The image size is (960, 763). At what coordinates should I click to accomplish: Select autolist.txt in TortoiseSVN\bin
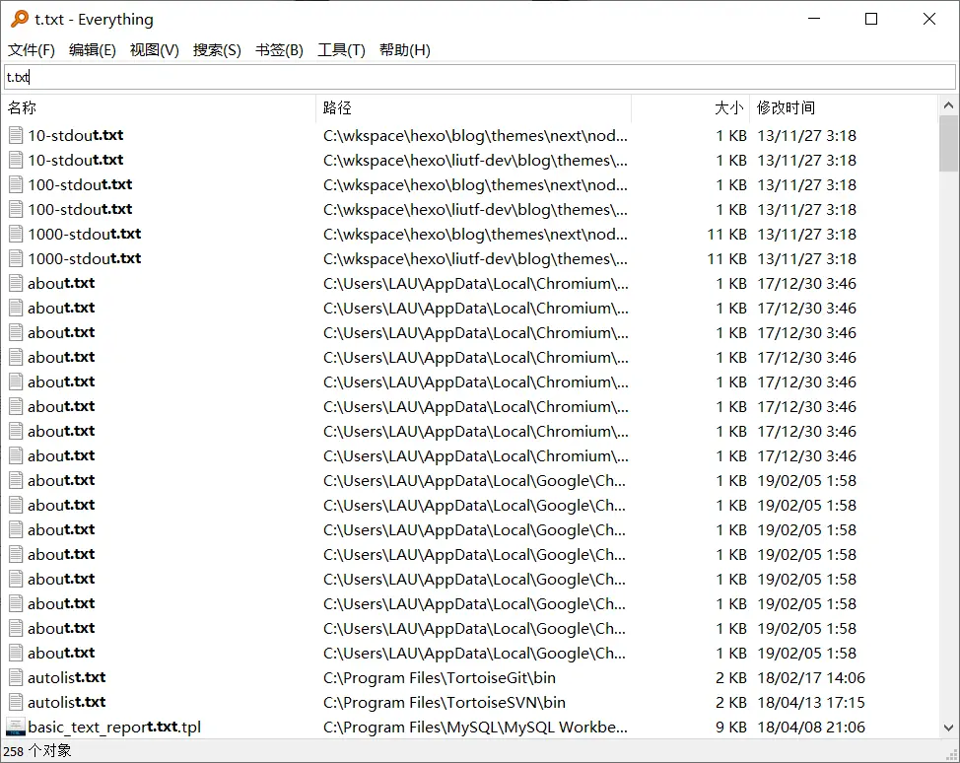point(67,703)
